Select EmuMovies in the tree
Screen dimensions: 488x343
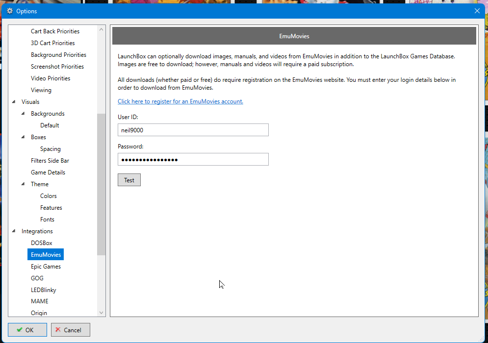(x=46, y=255)
